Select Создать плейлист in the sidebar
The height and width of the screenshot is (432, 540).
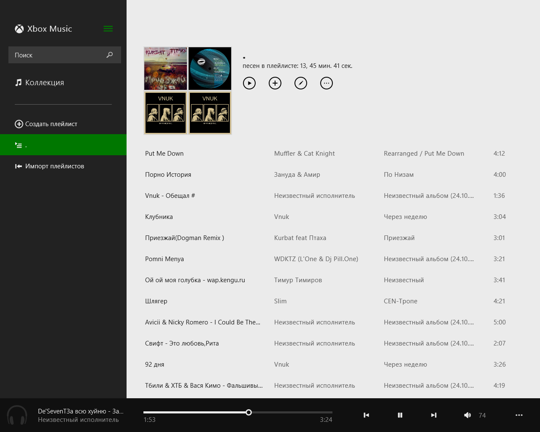click(46, 124)
